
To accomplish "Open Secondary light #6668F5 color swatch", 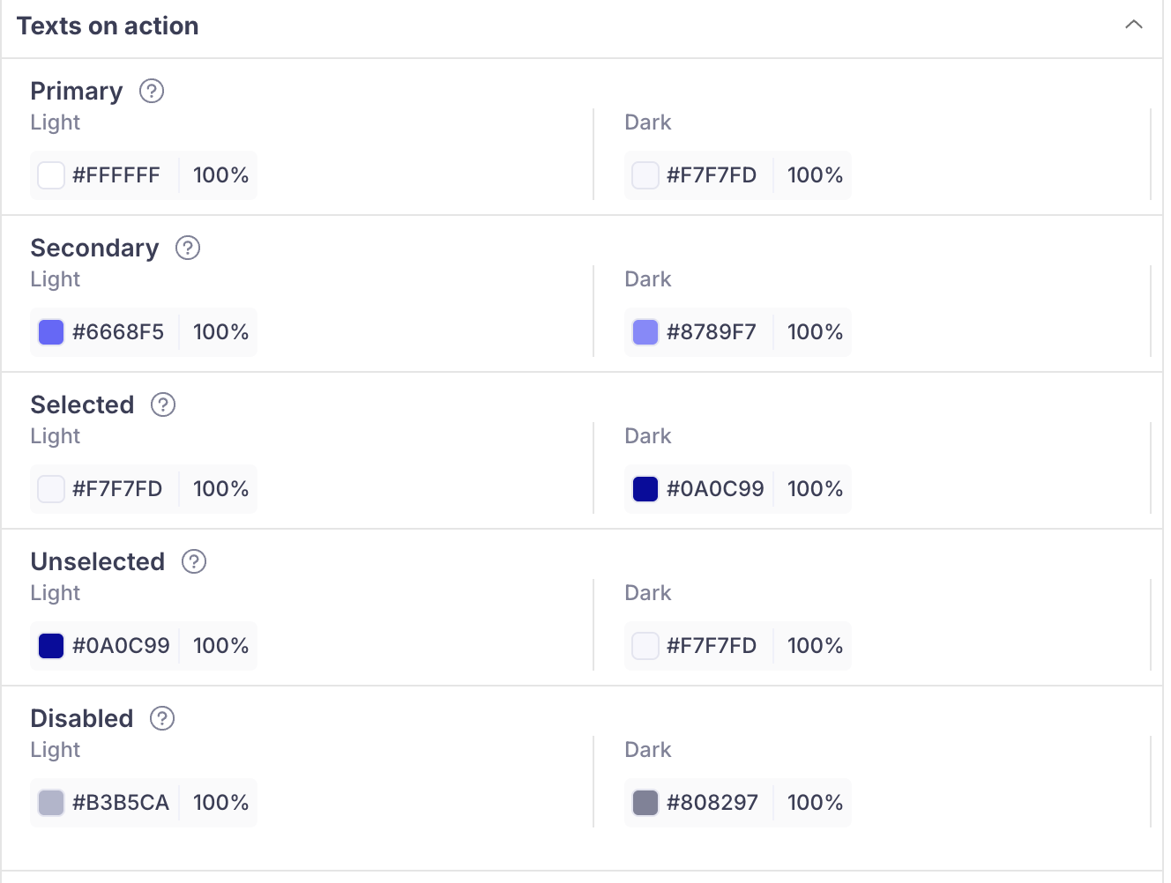I will click(51, 332).
